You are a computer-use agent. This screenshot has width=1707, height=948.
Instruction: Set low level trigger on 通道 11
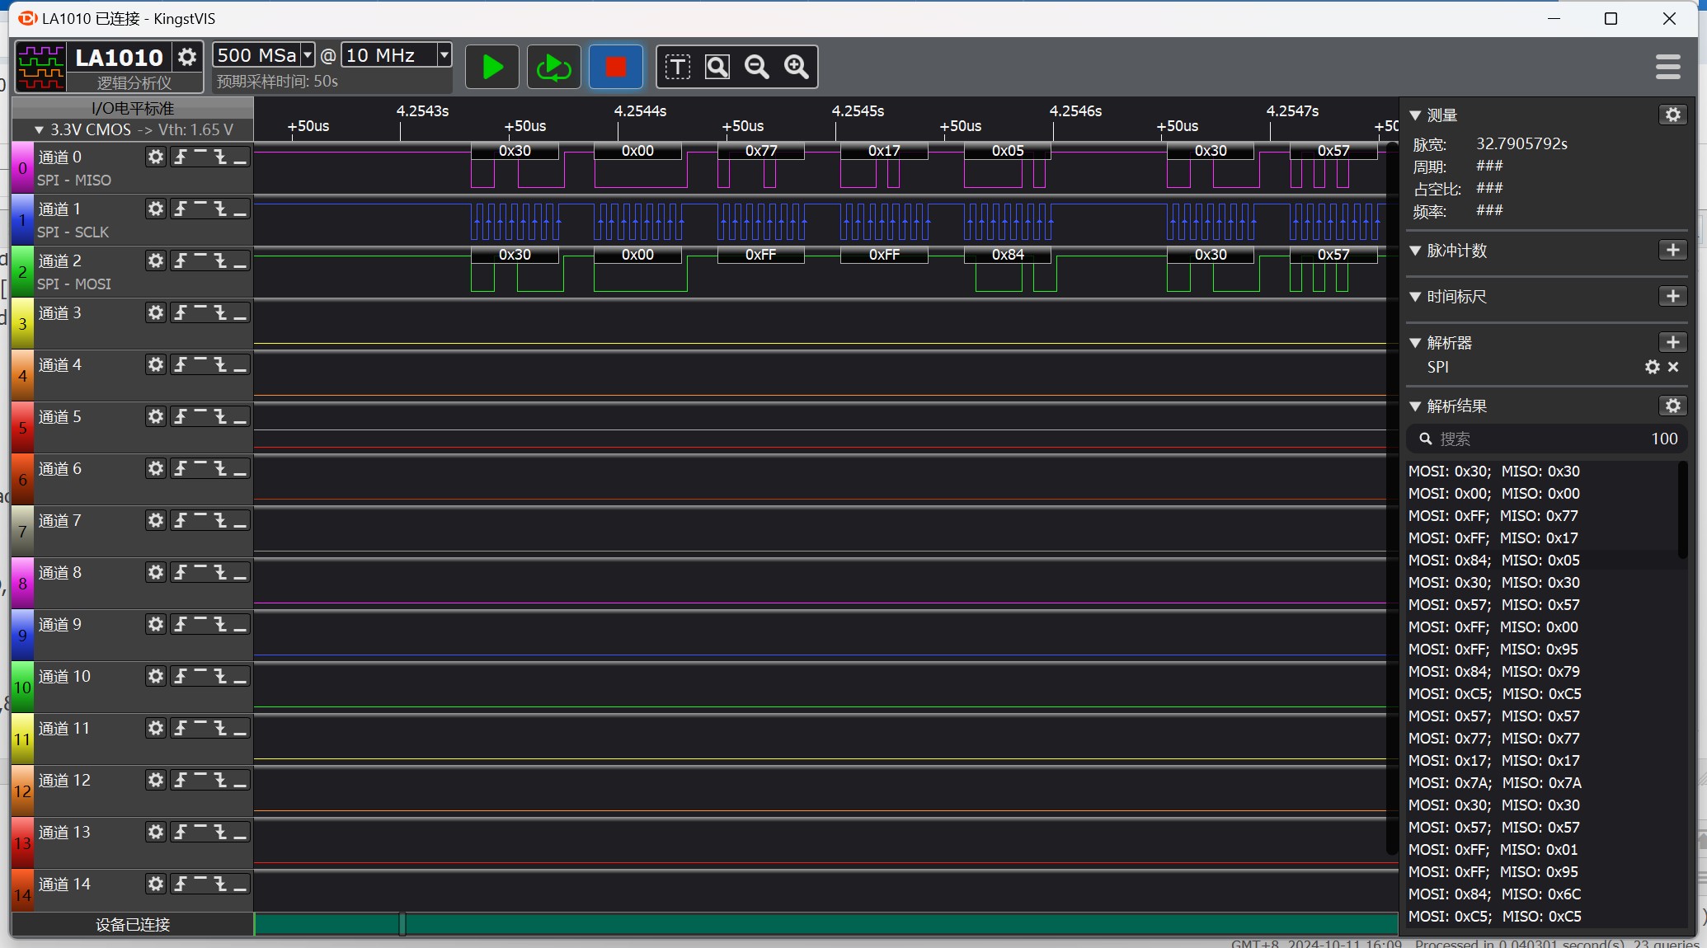click(240, 728)
